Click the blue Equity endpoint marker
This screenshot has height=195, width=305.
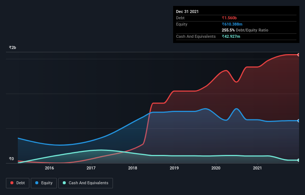299,121
